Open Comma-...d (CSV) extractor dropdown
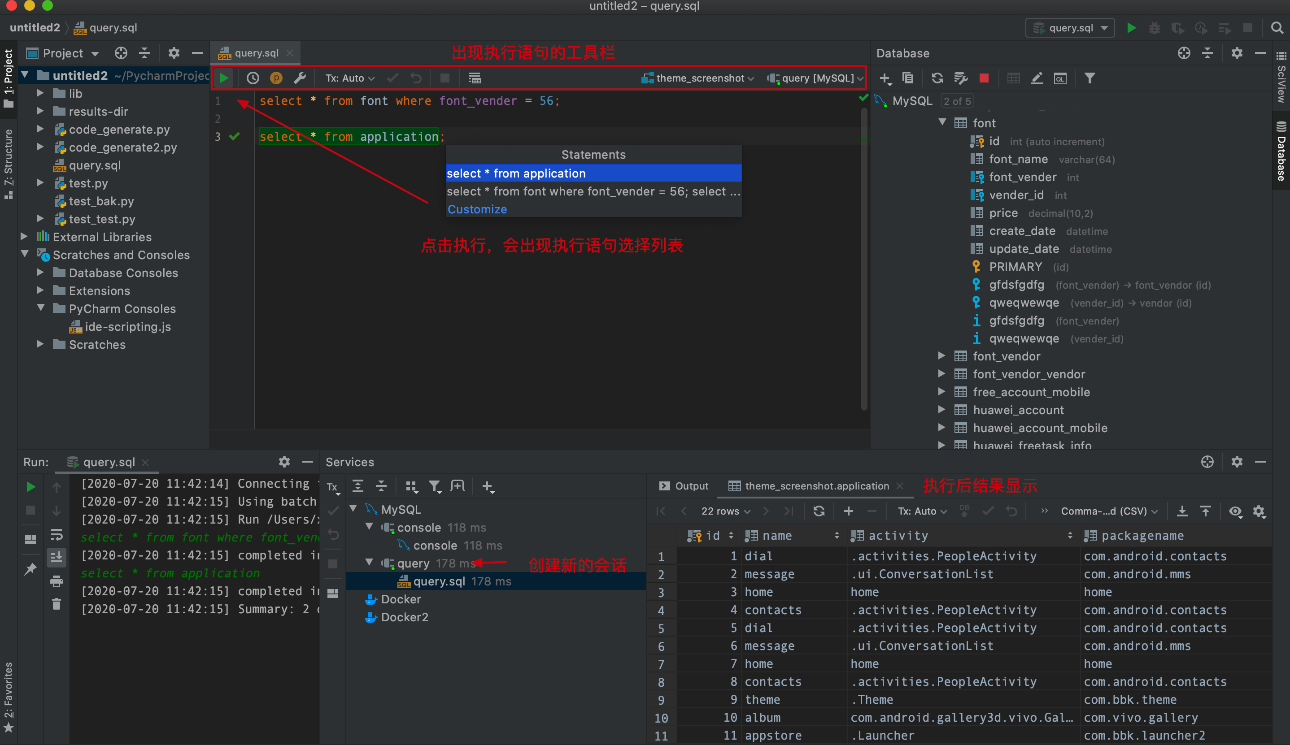Screen dimensions: 1290x745 pyautogui.click(x=1109, y=511)
